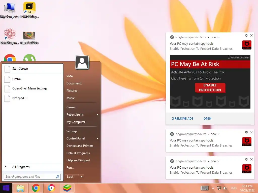Expand the Recent Items submenu arrow

coord(98,115)
